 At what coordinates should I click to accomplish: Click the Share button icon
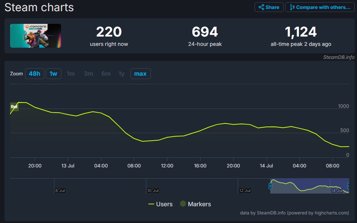pos(261,7)
